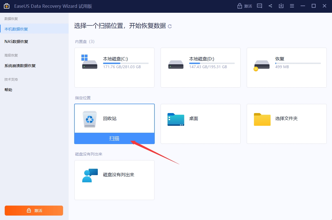
Task: Click the share icon in title bar
Action: pyautogui.click(x=270, y=6)
